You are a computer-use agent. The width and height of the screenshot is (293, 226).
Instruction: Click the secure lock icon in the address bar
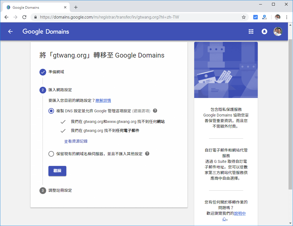(35, 17)
